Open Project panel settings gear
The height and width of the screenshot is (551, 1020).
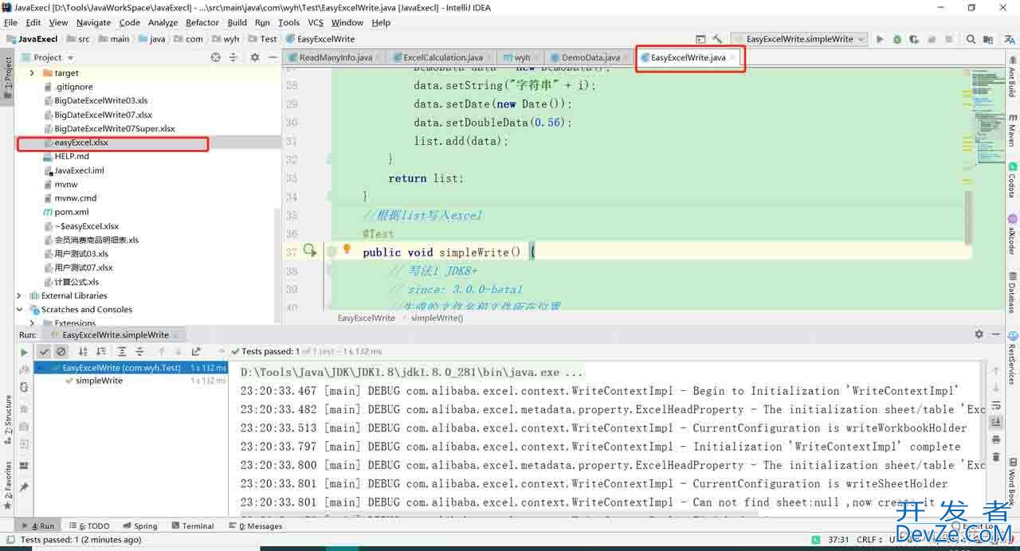point(255,57)
